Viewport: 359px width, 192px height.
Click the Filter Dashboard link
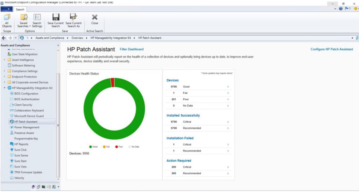click(x=132, y=49)
